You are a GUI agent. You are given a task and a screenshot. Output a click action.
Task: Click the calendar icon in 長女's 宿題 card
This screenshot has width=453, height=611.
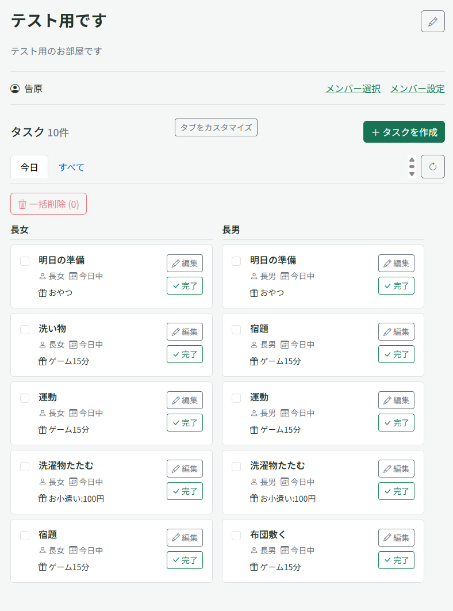point(73,551)
